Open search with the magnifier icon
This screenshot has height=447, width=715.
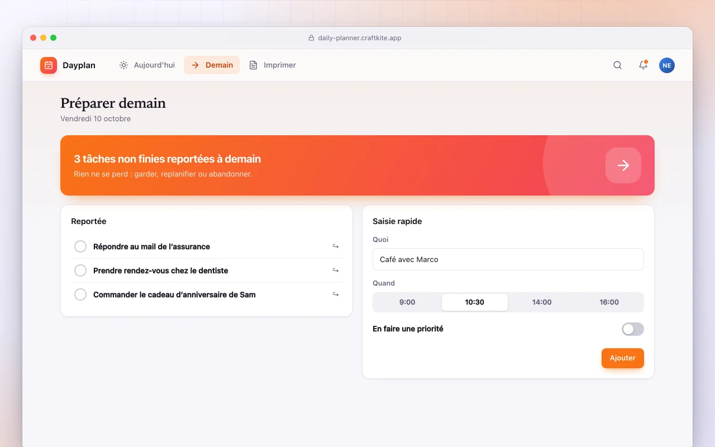pyautogui.click(x=617, y=65)
